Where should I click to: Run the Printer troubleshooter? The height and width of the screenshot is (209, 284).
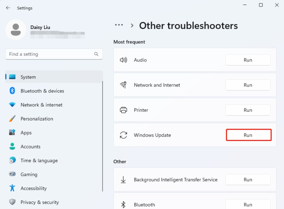point(248,110)
